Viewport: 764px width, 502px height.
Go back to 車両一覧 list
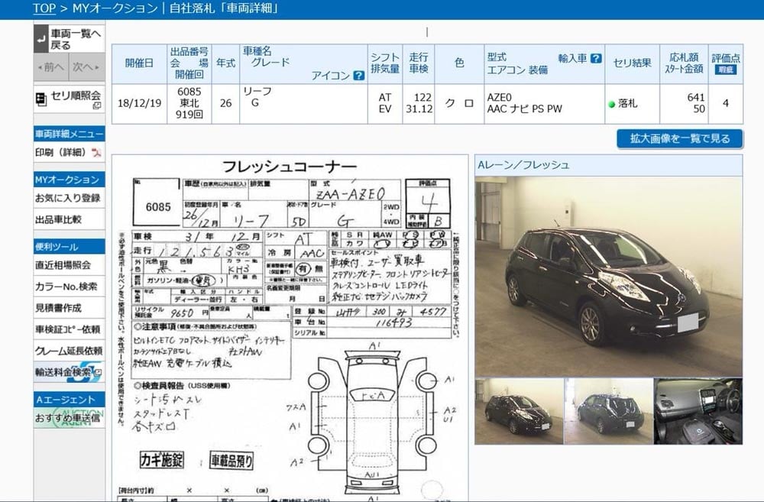[x=70, y=39]
